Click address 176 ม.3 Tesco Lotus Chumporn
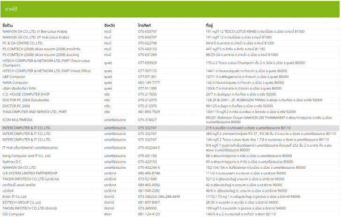 (255, 63)
